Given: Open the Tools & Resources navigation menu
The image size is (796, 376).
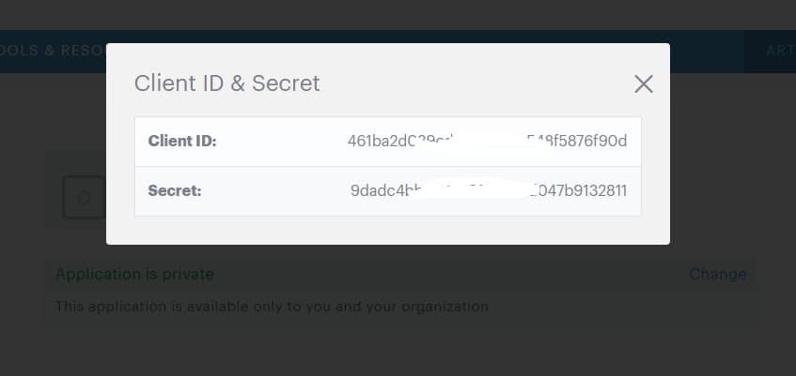Looking at the screenshot, I should point(52,51).
